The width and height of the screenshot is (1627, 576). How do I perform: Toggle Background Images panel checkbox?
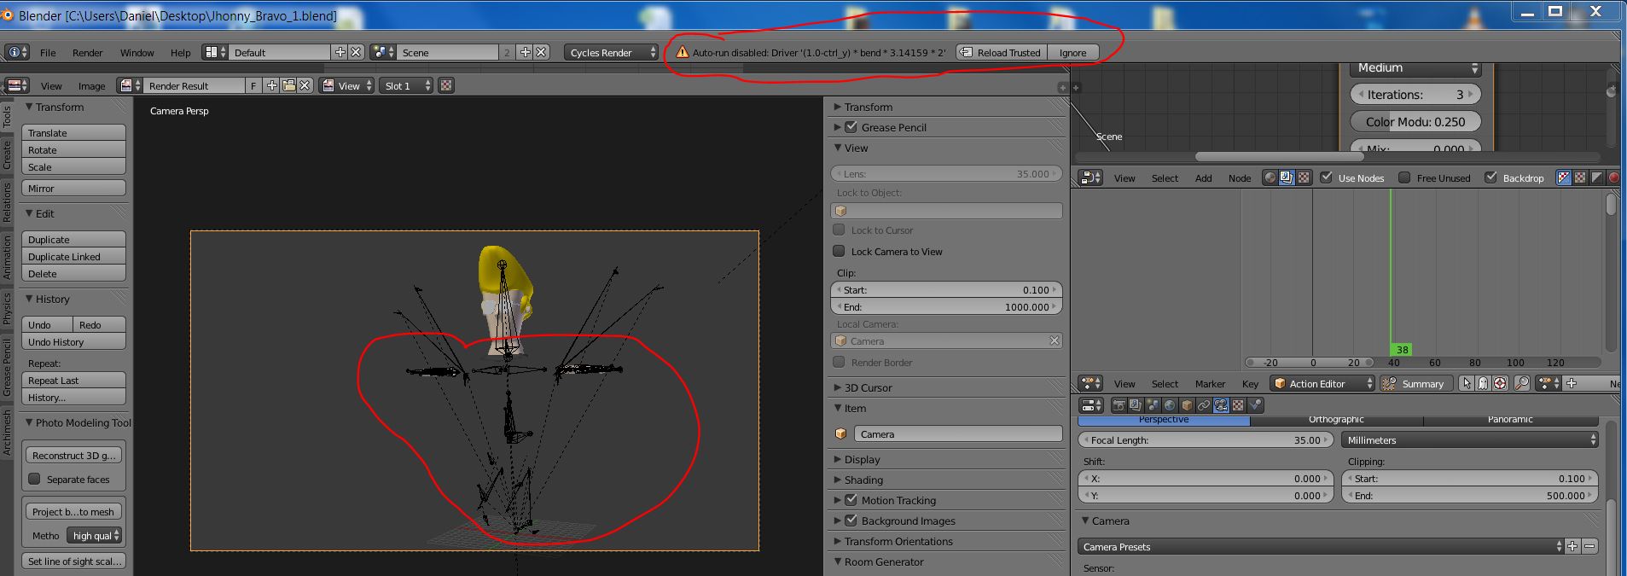point(851,521)
